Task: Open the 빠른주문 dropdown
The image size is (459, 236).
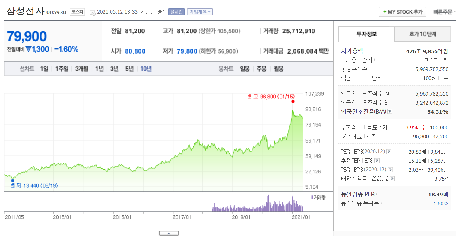Action: pos(445,12)
